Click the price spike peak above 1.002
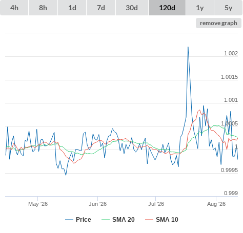 click(188, 47)
